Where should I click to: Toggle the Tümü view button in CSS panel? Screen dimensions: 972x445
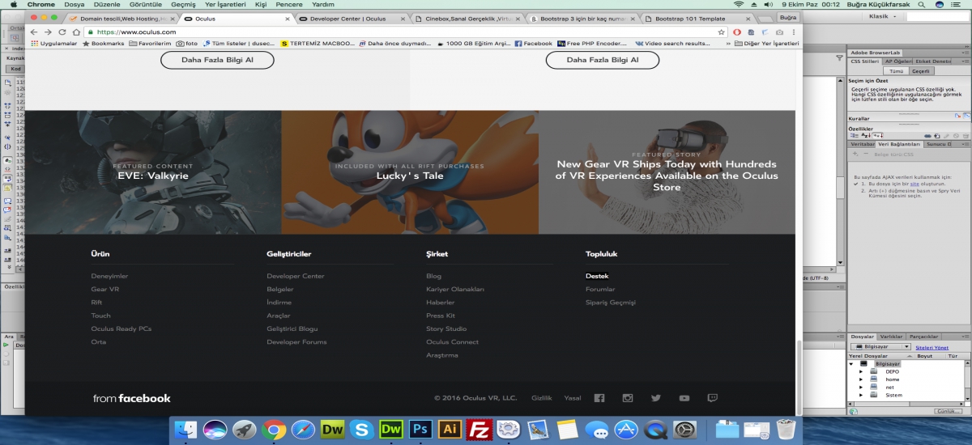coord(896,71)
